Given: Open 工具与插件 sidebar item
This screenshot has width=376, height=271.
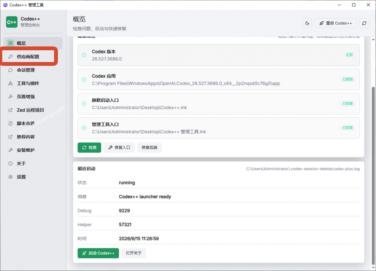Looking at the screenshot, I should tap(33, 83).
